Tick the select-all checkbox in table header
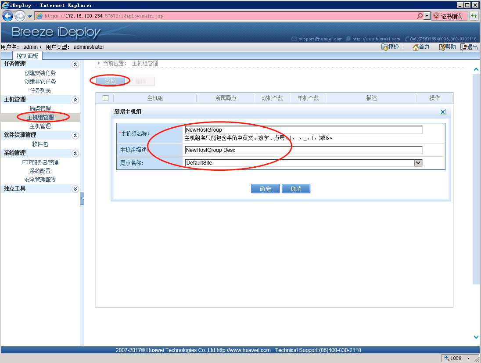 click(x=105, y=98)
